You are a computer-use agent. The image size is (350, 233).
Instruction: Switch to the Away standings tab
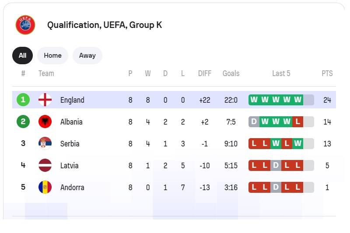87,56
